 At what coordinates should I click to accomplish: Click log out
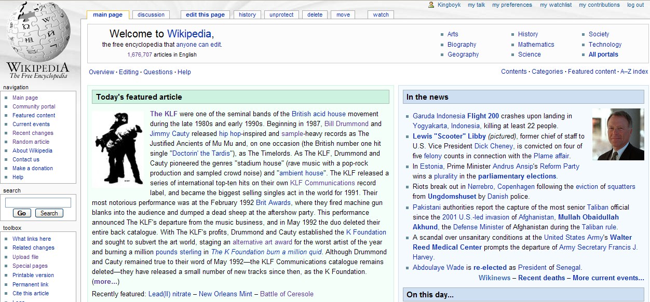click(x=635, y=5)
